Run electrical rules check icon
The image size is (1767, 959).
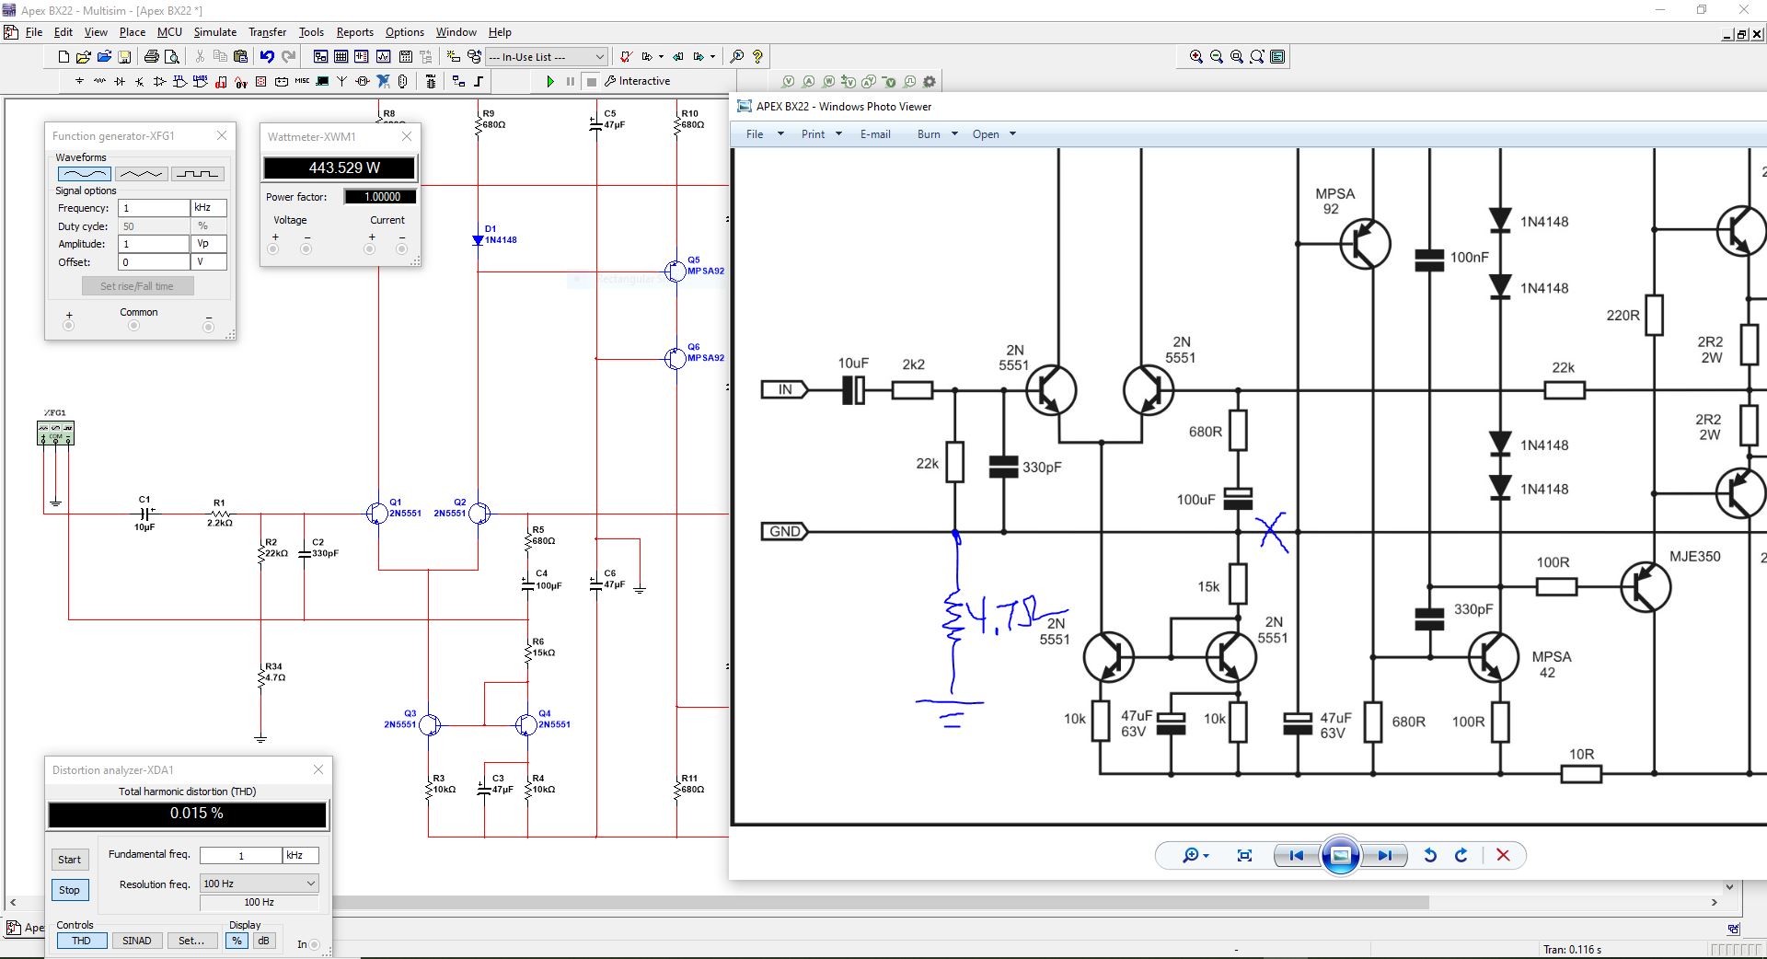[x=626, y=57]
